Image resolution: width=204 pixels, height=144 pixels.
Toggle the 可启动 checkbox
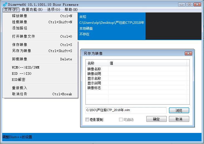(121, 119)
